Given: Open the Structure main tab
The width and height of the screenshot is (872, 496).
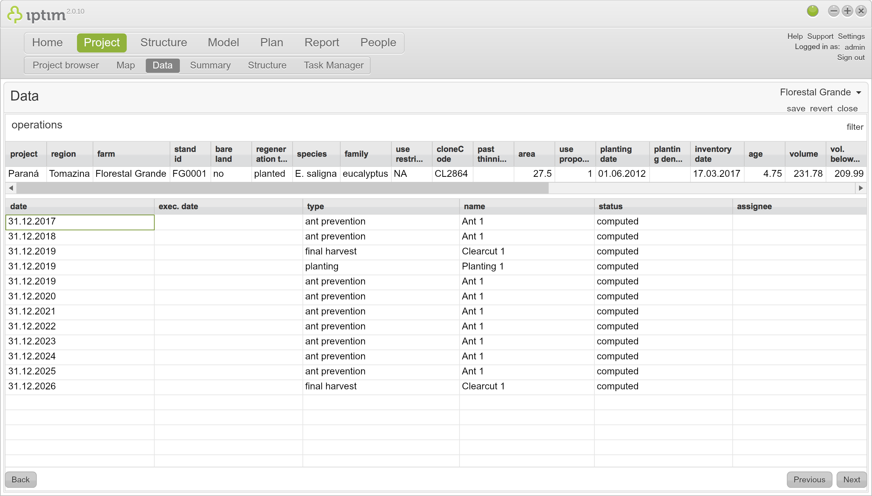Looking at the screenshot, I should 163,43.
